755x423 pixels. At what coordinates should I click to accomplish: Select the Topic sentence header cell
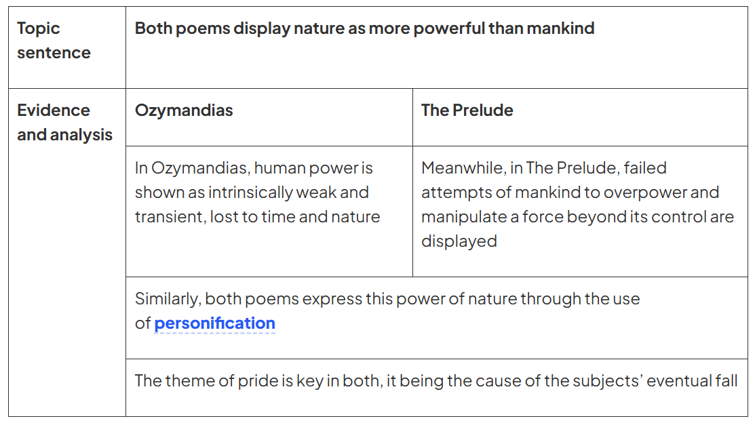(67, 47)
